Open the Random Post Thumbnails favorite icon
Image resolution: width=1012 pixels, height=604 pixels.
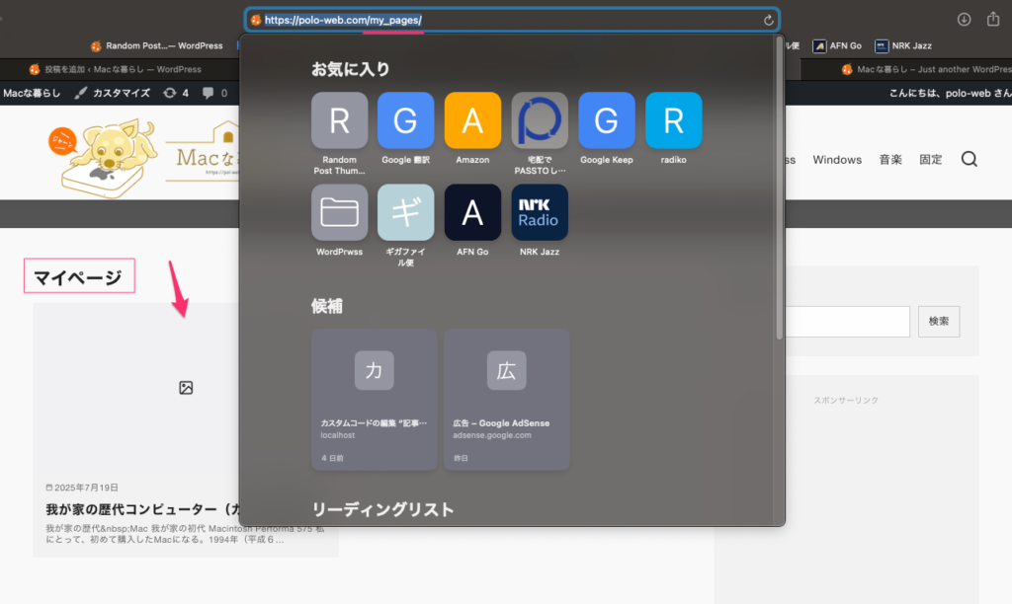(339, 120)
